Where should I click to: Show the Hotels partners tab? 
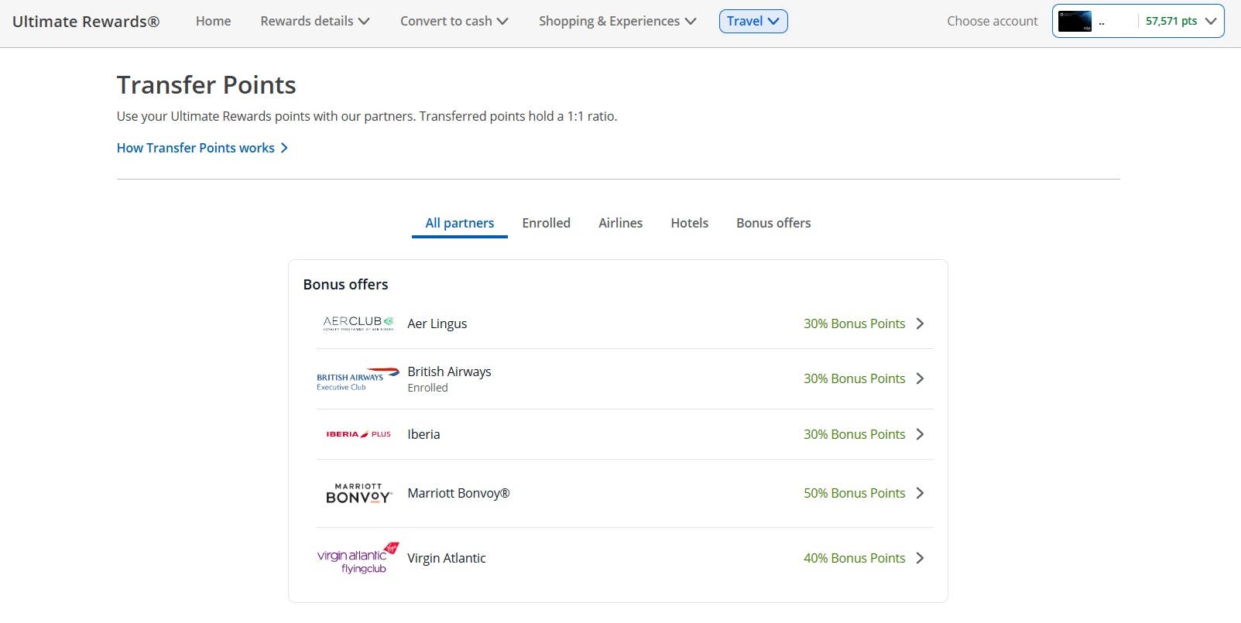pyautogui.click(x=689, y=223)
